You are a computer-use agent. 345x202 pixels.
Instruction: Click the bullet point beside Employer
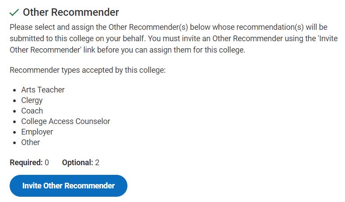(x=15, y=132)
